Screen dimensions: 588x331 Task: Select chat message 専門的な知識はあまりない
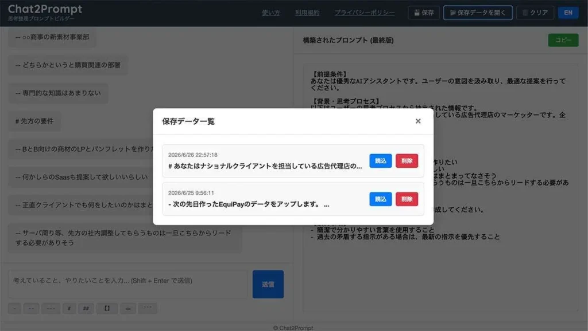58,93
